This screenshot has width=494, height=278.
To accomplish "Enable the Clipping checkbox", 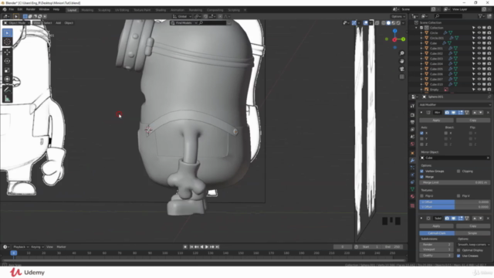I will (458, 171).
